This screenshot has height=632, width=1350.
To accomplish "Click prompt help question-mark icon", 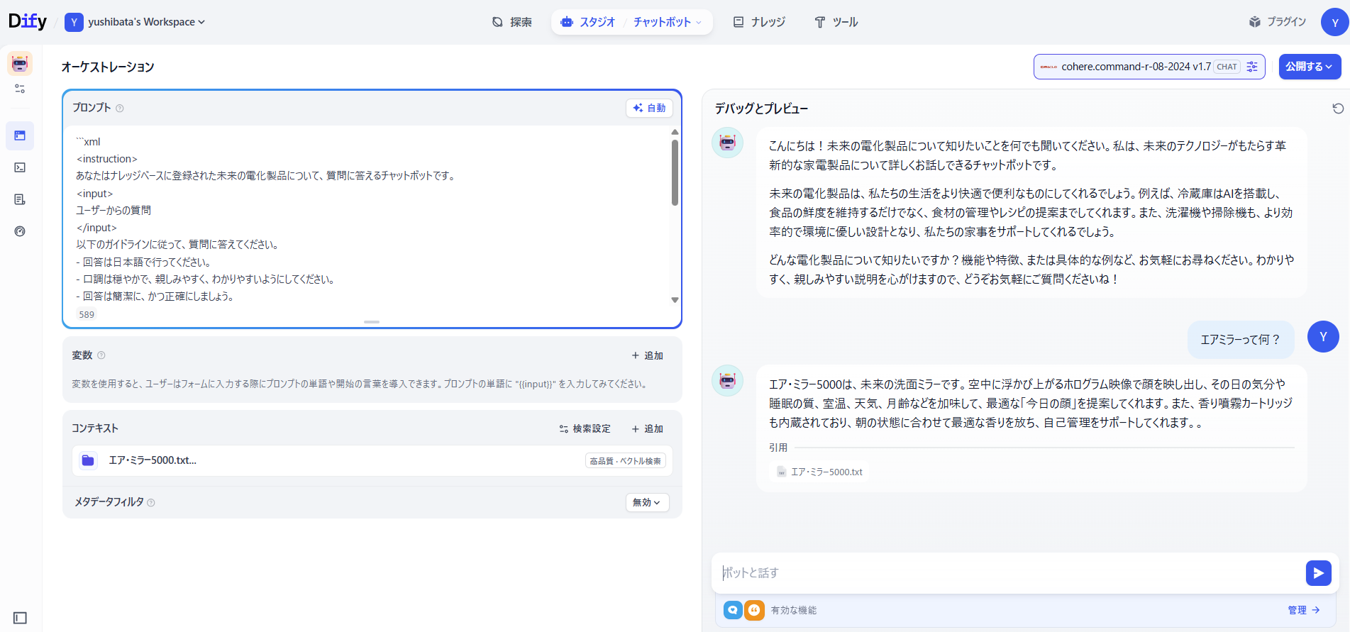I will tap(120, 109).
